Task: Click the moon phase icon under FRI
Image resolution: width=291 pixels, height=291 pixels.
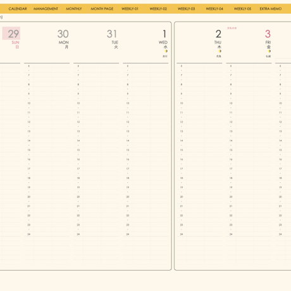Action: [x=269, y=51]
